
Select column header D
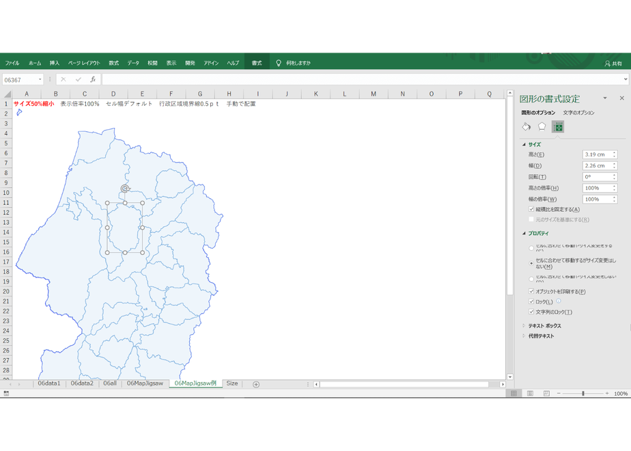tap(113, 94)
